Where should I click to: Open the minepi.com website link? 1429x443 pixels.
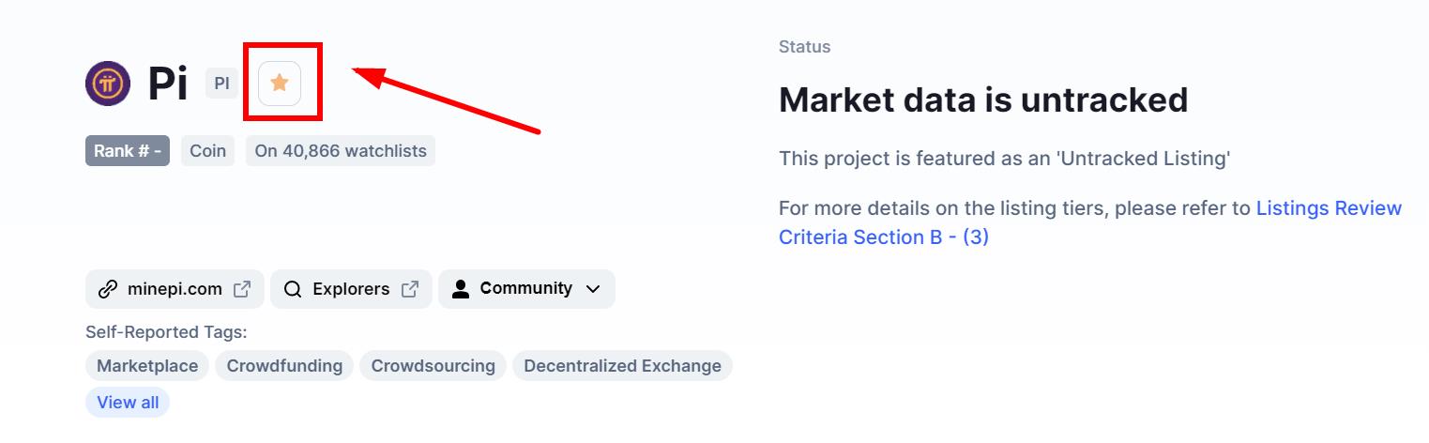(x=175, y=289)
